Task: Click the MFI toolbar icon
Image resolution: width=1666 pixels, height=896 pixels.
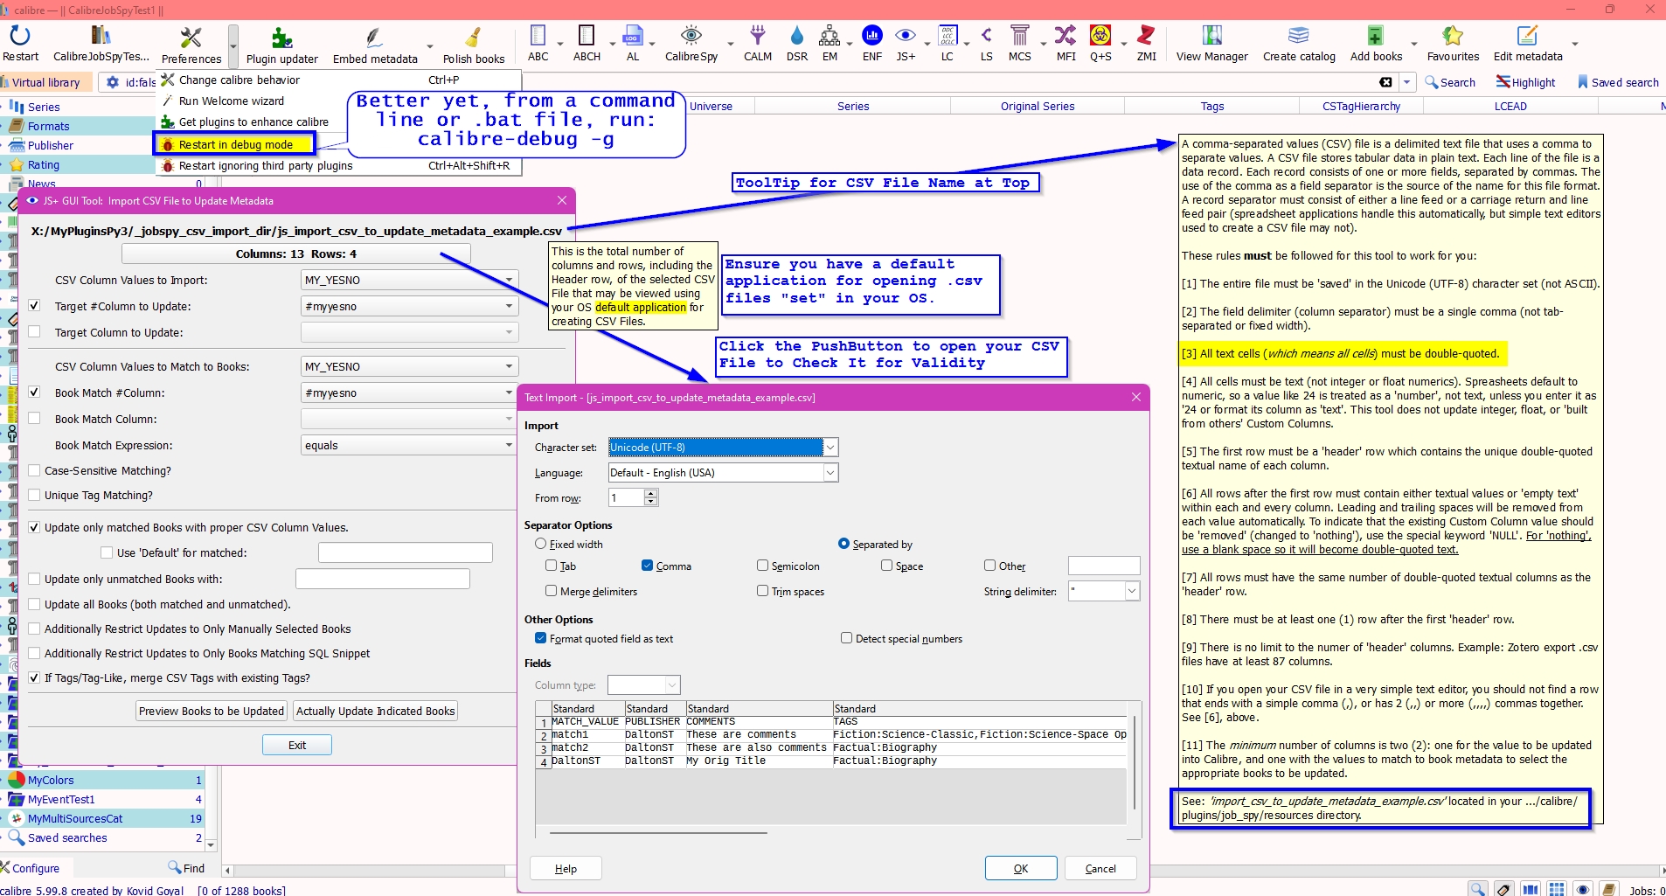Action: click(1066, 36)
